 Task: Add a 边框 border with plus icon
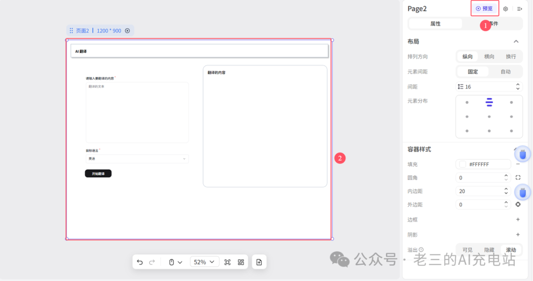tap(518, 219)
